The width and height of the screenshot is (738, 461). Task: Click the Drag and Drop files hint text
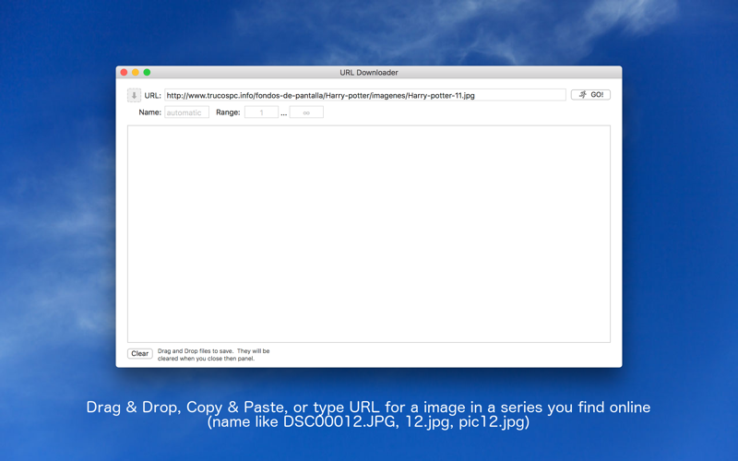coord(214,355)
